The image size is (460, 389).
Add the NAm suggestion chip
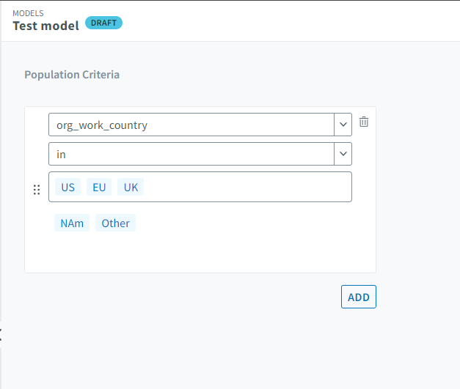point(72,223)
